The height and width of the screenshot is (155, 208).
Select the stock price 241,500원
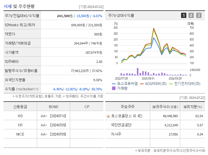tap(65, 16)
